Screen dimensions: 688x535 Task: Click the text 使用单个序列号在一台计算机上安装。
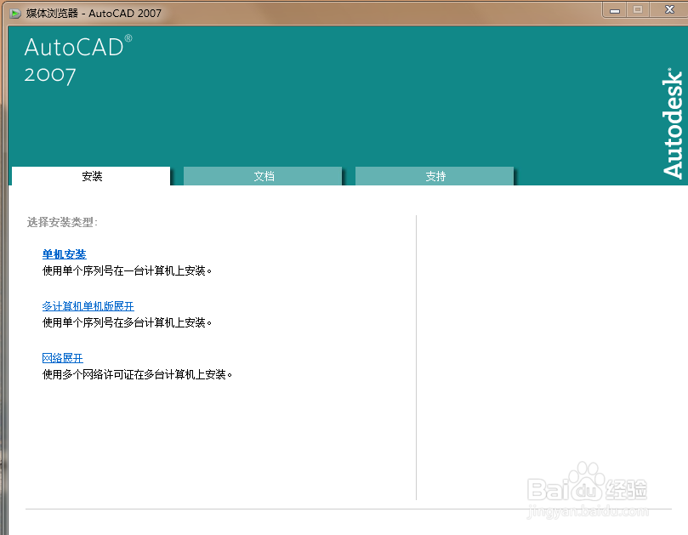click(x=128, y=270)
